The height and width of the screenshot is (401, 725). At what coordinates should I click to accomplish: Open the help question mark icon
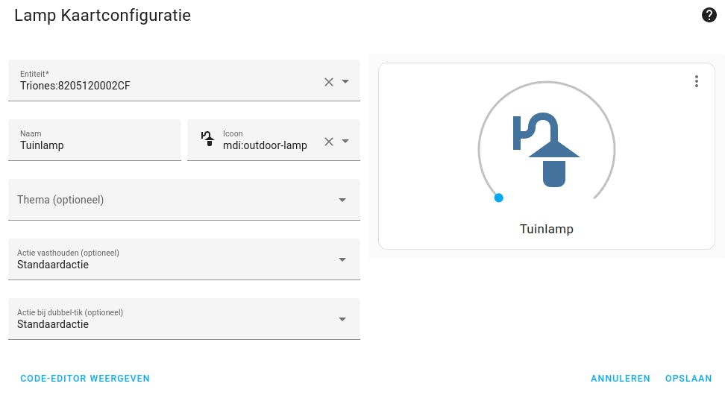(709, 15)
